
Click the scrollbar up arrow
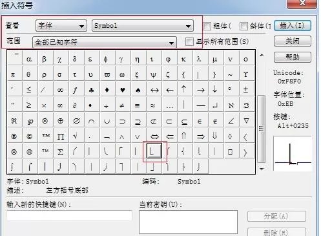tap(262, 55)
